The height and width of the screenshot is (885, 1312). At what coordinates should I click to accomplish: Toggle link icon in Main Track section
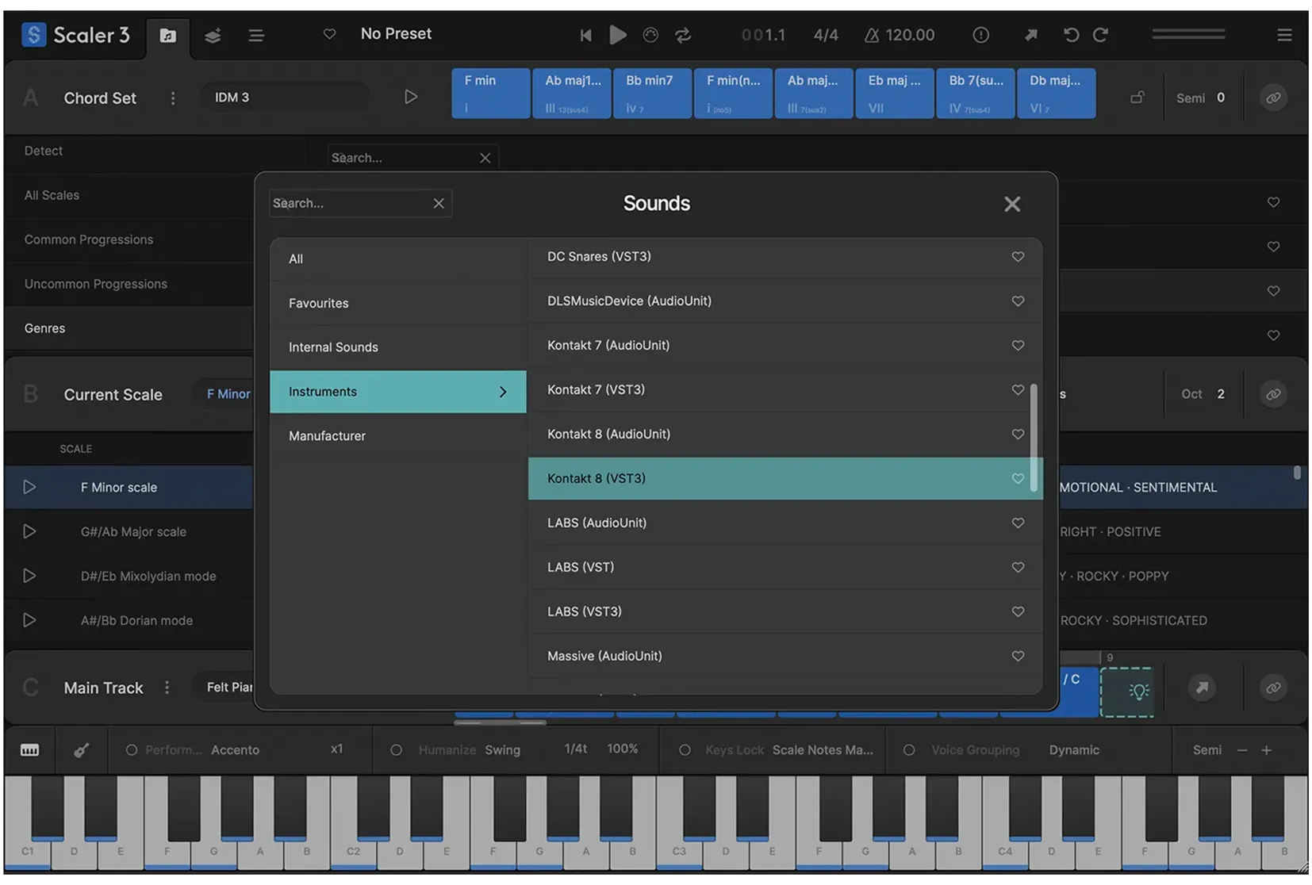tap(1273, 688)
